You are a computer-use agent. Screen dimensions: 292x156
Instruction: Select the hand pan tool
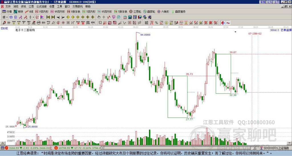[99, 17]
